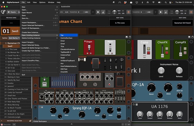
Task: Click the metronome icon in rightmost window
Action: 166,12
